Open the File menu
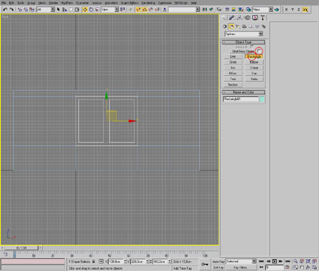Image resolution: width=319 pixels, height=271 pixels. 4,3
